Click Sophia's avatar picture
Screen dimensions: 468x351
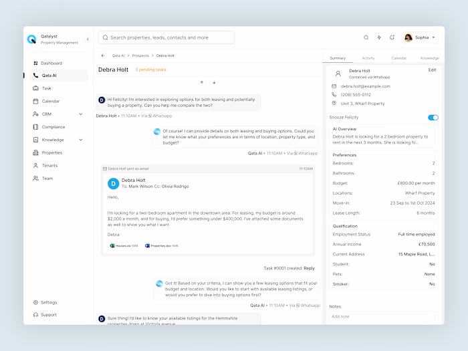click(x=408, y=37)
